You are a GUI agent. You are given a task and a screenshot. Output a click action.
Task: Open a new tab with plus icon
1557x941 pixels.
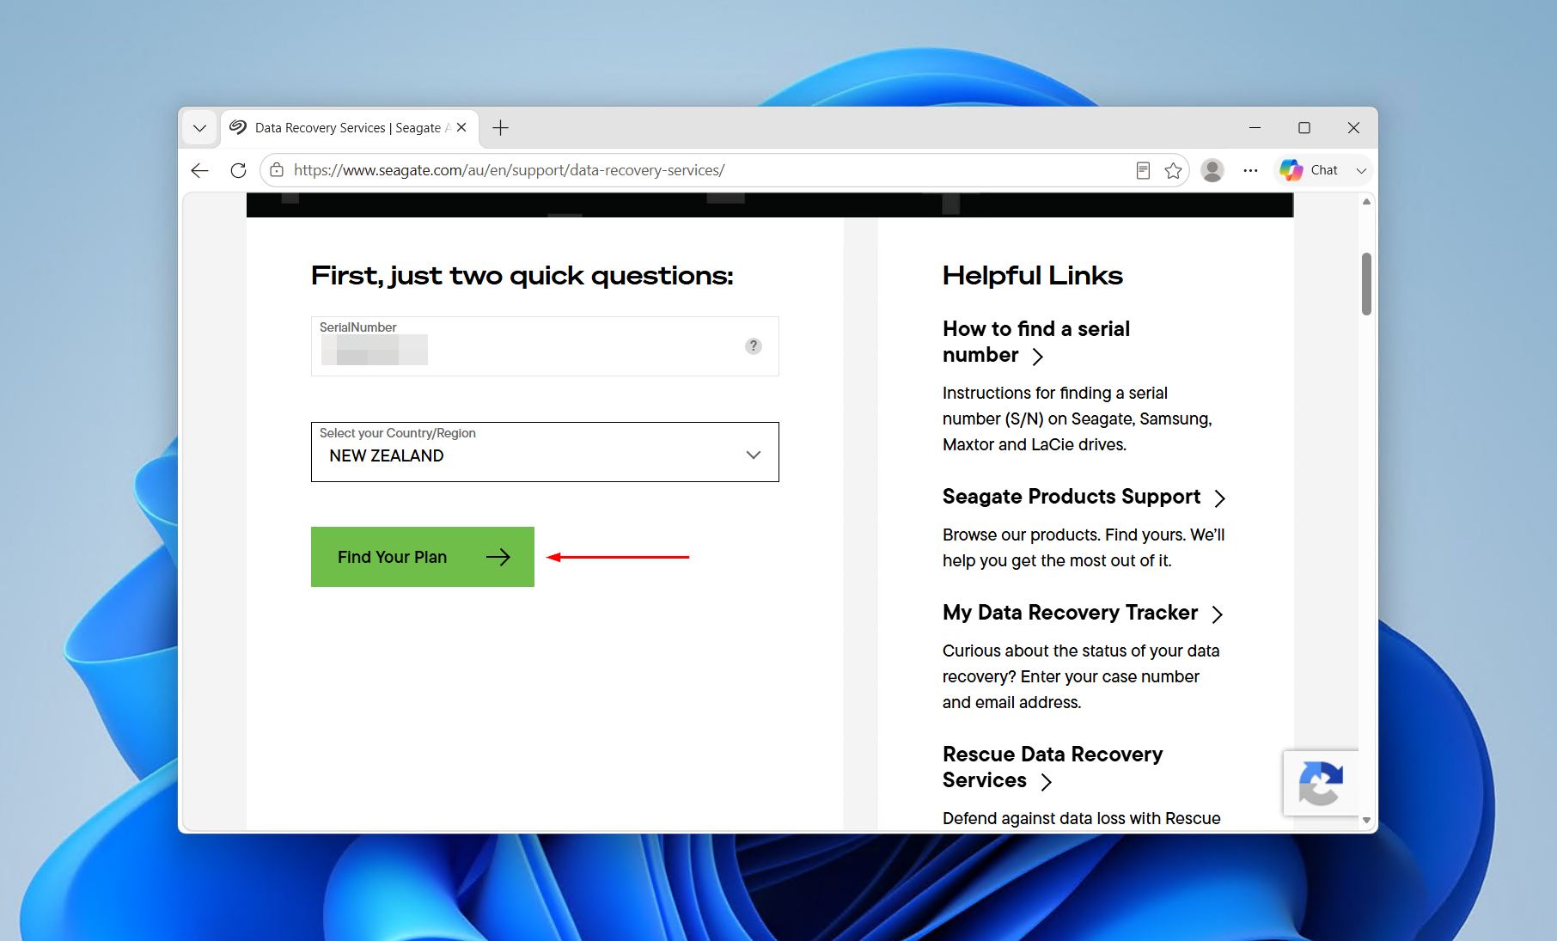(x=500, y=128)
